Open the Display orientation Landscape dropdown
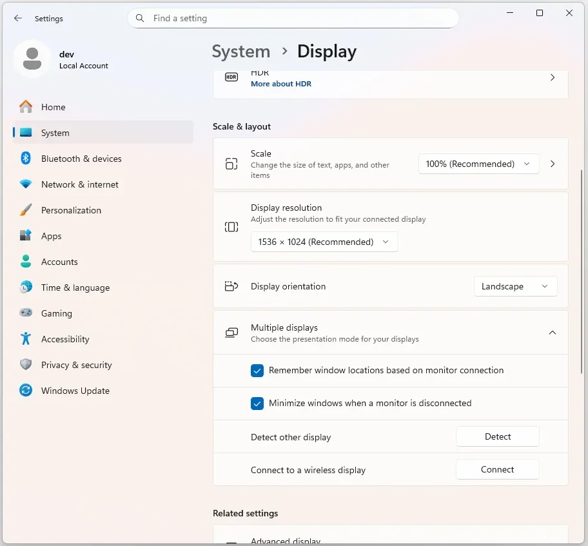The width and height of the screenshot is (588, 546). [x=514, y=286]
